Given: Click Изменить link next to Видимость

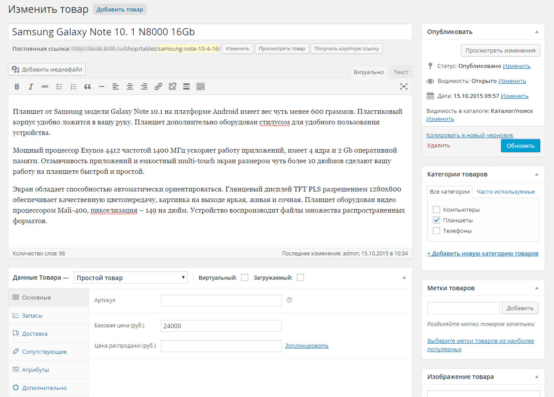Looking at the screenshot, I should [512, 81].
